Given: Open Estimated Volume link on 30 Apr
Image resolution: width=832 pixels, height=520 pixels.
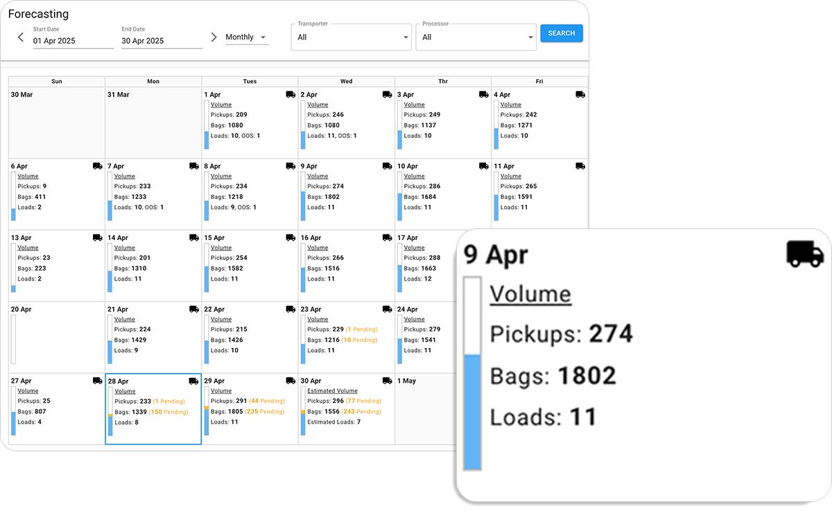Looking at the screenshot, I should [x=332, y=391].
